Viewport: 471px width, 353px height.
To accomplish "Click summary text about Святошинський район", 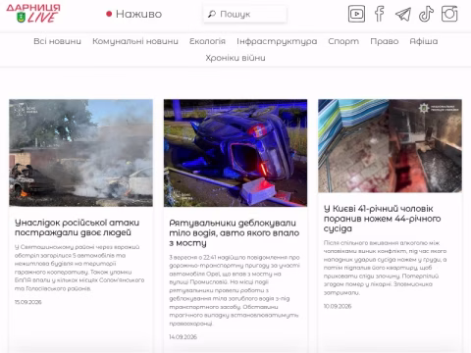I will tap(79, 268).
